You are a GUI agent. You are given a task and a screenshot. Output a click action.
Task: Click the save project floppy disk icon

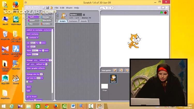tap(47, 8)
